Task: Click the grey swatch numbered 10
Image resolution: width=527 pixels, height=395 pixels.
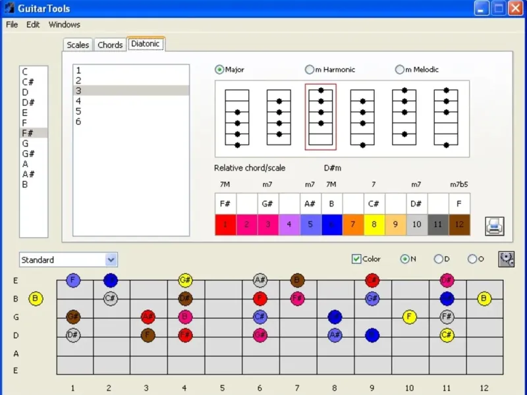Action: click(x=417, y=224)
